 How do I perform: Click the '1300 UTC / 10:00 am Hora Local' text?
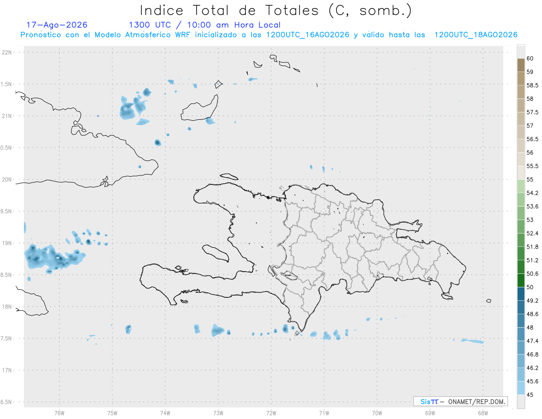(x=205, y=25)
